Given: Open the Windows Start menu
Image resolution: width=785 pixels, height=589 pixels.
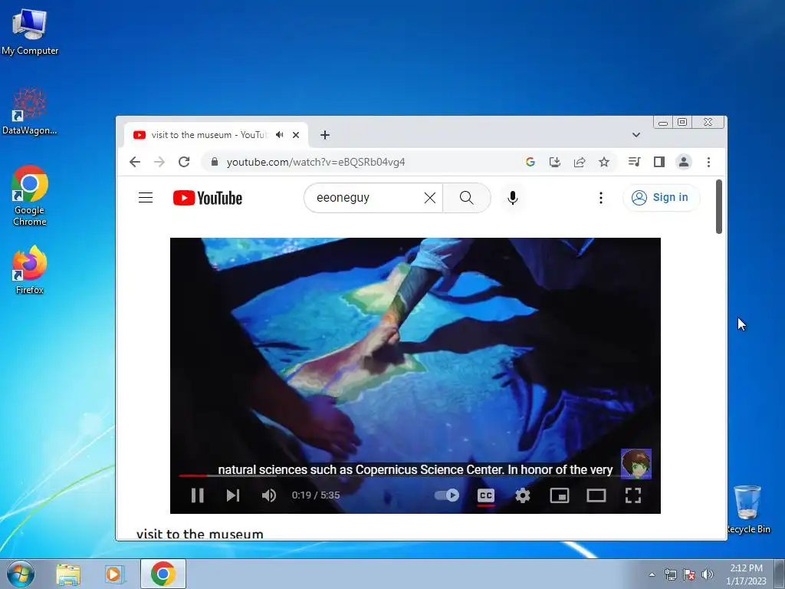Looking at the screenshot, I should pos(21,574).
